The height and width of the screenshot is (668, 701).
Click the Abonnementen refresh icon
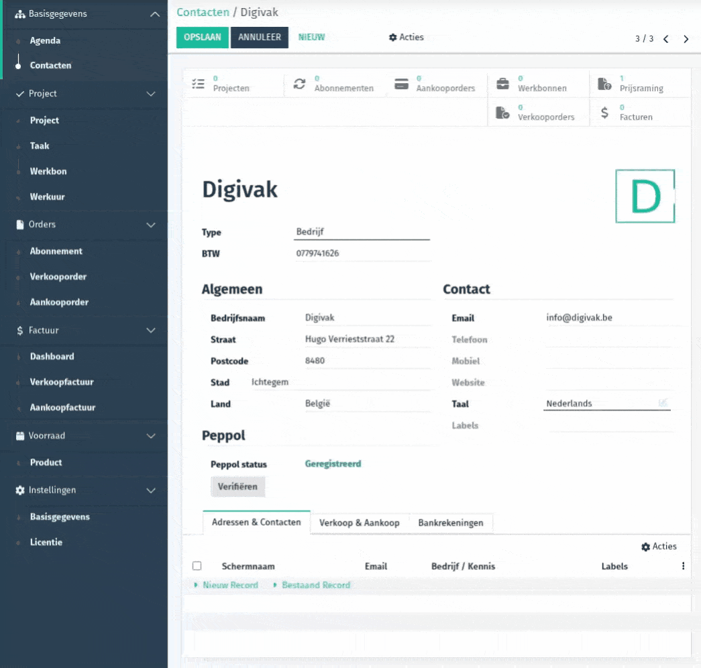click(300, 84)
